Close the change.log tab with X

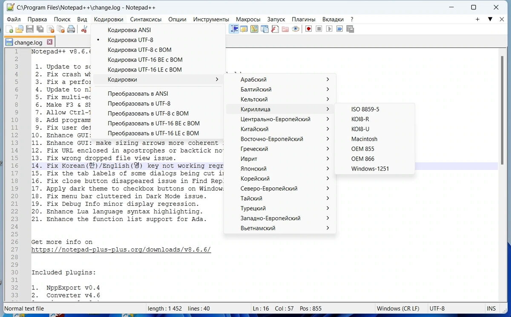pos(49,42)
